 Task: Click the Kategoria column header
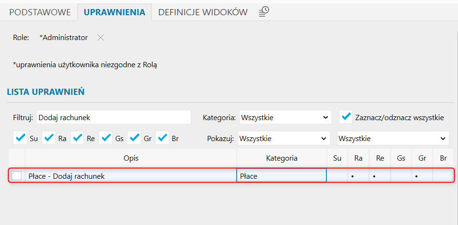click(281, 158)
